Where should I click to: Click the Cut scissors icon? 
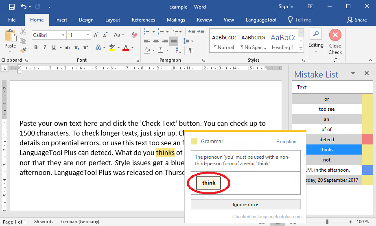pos(23,32)
